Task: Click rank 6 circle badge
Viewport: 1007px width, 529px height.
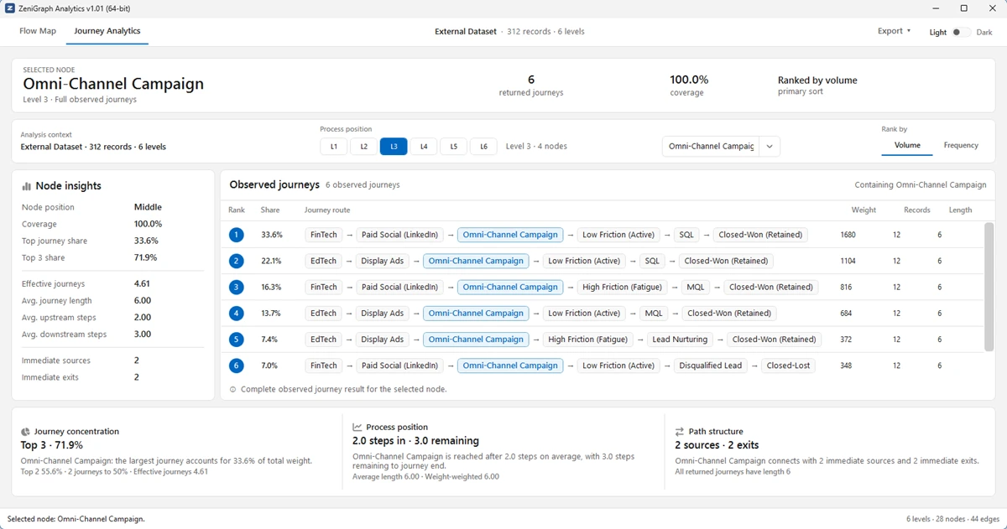Action: 237,366
